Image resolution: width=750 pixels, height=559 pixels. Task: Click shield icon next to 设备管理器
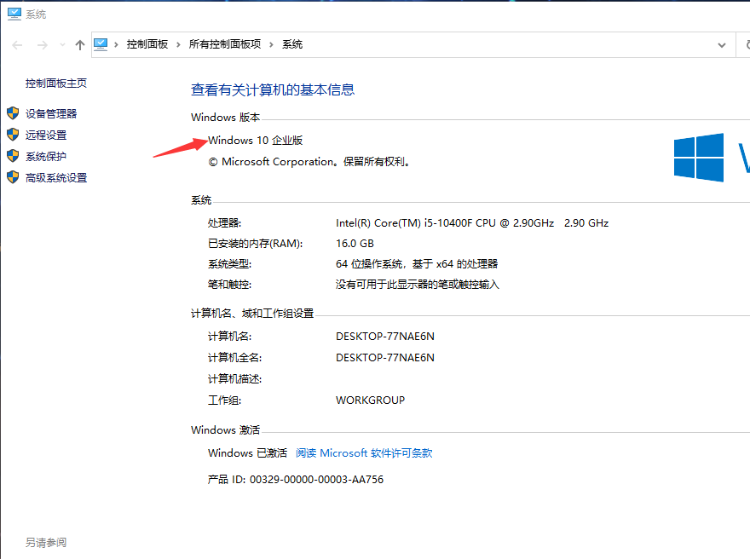click(x=13, y=113)
